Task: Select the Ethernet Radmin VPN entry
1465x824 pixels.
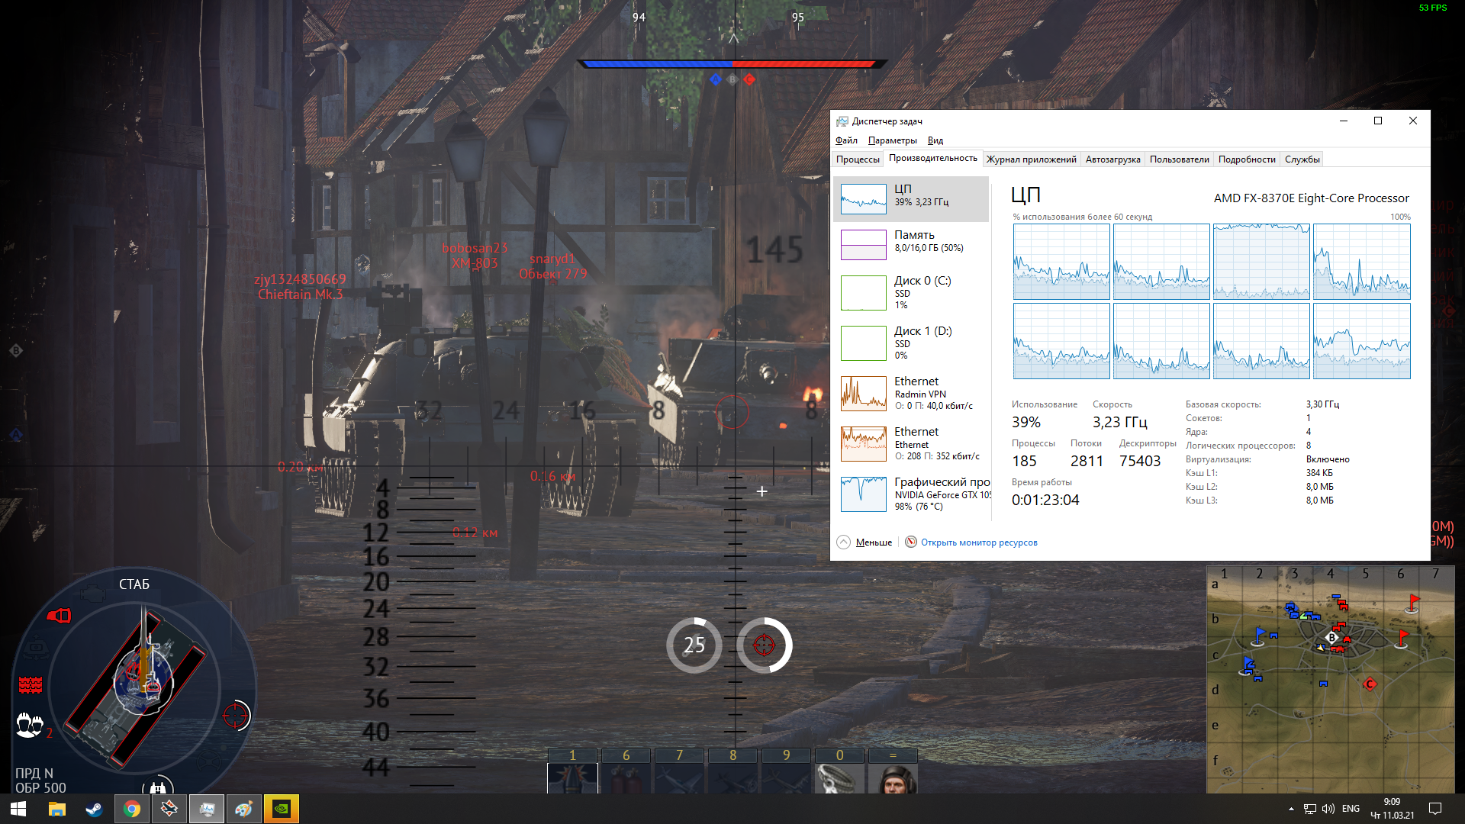Action: (911, 393)
